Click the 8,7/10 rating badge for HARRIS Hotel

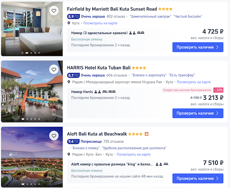pyautogui.click(x=73, y=75)
